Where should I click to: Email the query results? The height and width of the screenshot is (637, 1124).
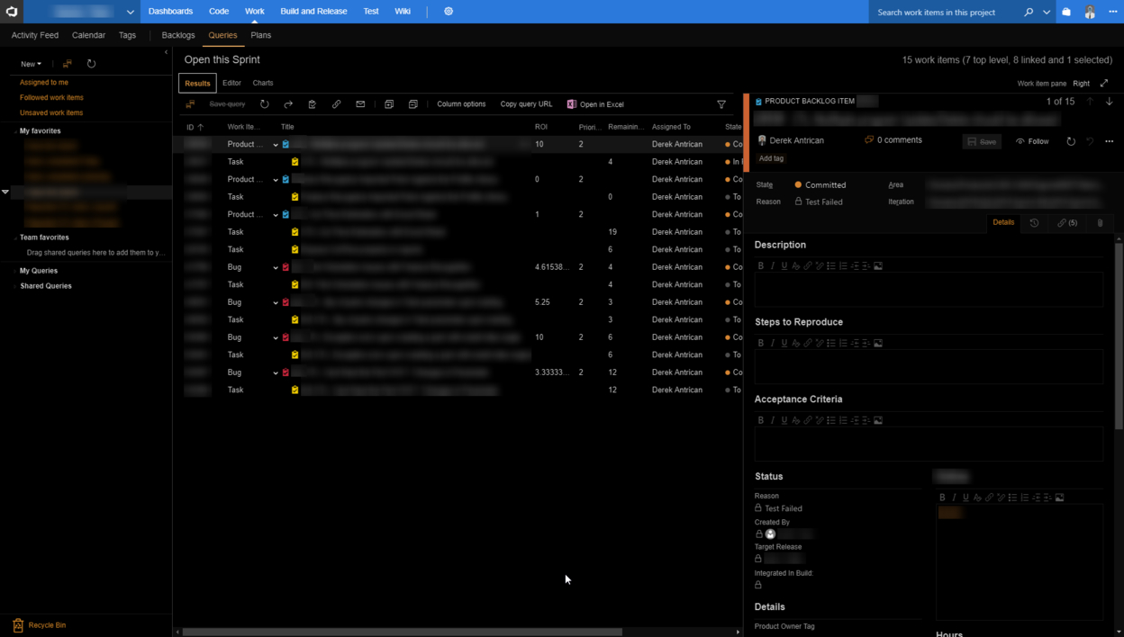360,103
